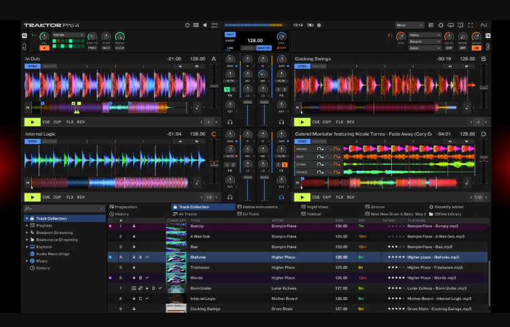The width and height of the screenshot is (510, 327).
Task: Open Preferences with the gear icon in header
Action: click(441, 25)
